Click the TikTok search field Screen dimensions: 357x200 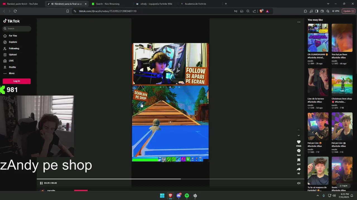point(17,29)
